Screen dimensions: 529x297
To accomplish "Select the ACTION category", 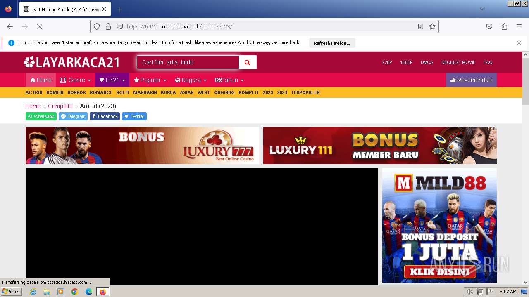I will [34, 92].
